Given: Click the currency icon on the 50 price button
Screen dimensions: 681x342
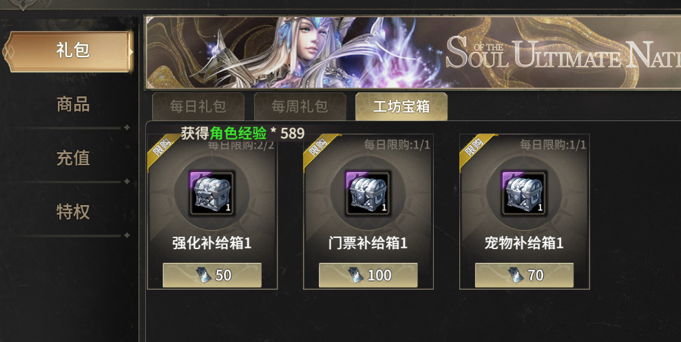Looking at the screenshot, I should pyautogui.click(x=204, y=275).
